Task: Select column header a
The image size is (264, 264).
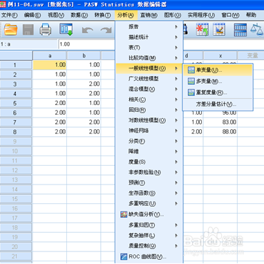Action: [x=50, y=56]
